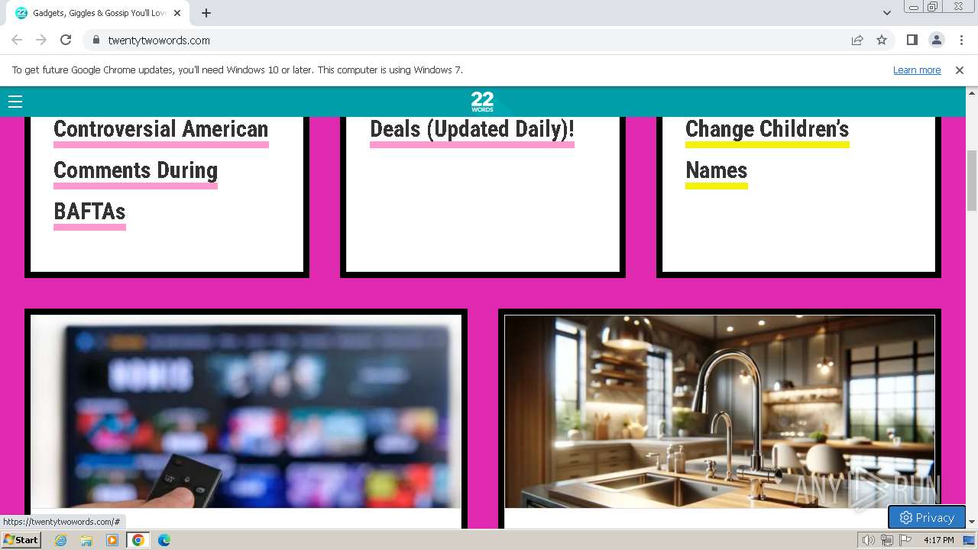Open the kitchen faucet article image

click(x=720, y=412)
